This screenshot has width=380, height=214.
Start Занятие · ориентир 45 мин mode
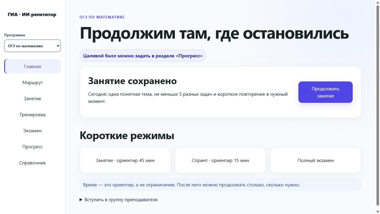click(x=125, y=160)
